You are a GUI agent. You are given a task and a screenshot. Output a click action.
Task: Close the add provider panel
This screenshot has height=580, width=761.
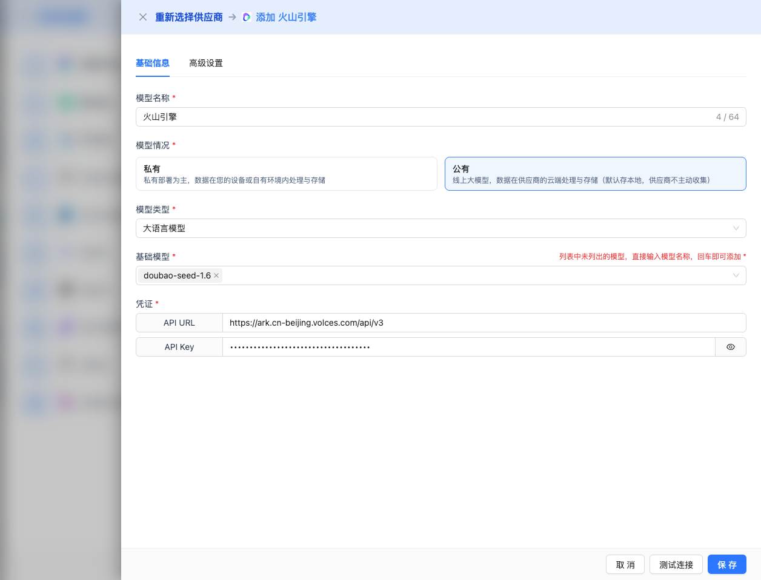[x=143, y=17]
